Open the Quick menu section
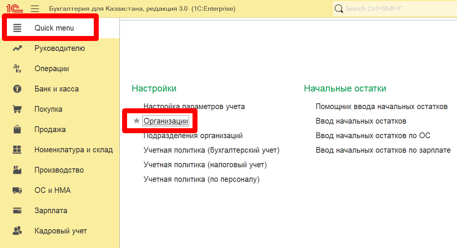 54,28
